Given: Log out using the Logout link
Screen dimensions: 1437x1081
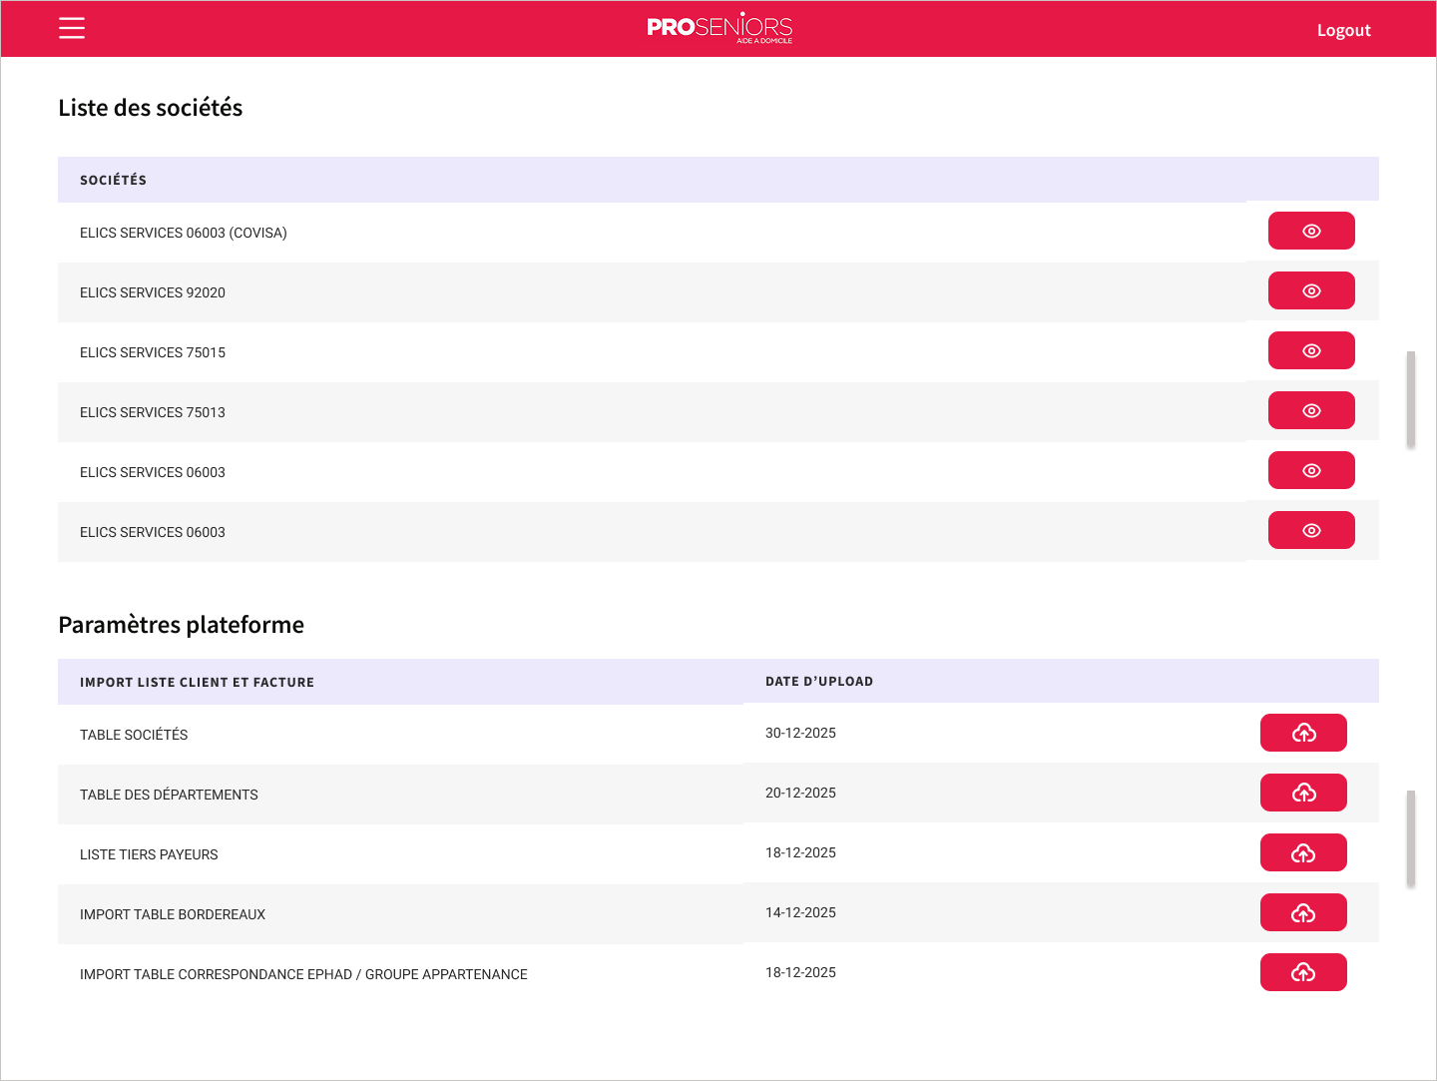Looking at the screenshot, I should pos(1343,30).
